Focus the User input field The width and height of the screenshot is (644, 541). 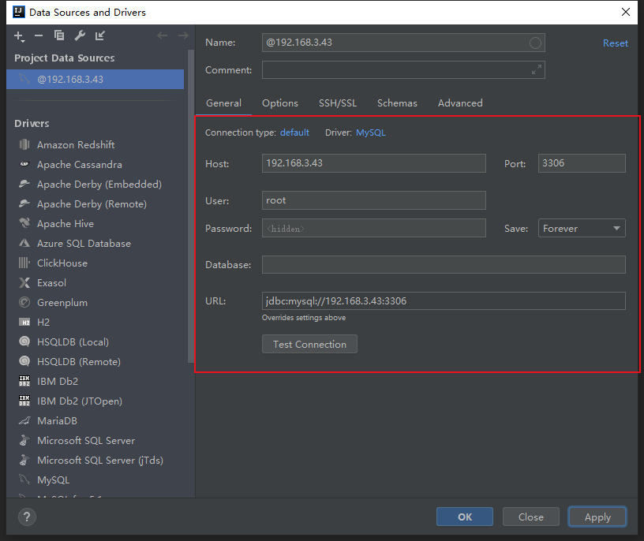[374, 200]
